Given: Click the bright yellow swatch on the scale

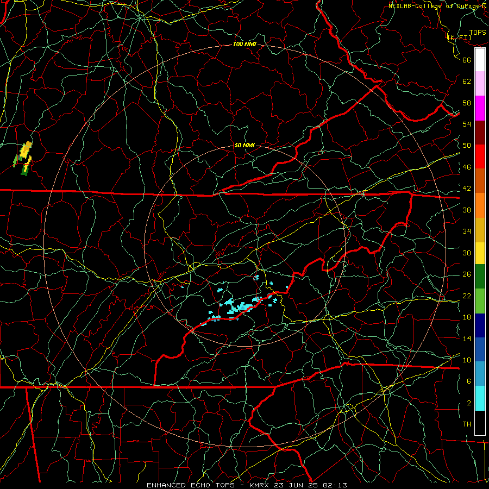Looking at the screenshot, I should click(480, 253).
